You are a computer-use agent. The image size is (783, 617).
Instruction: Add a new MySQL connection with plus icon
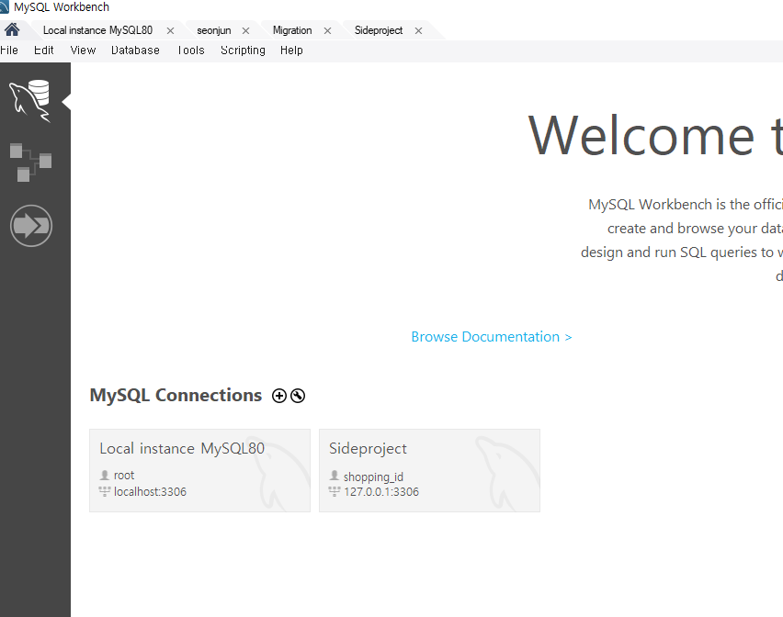pyautogui.click(x=279, y=396)
